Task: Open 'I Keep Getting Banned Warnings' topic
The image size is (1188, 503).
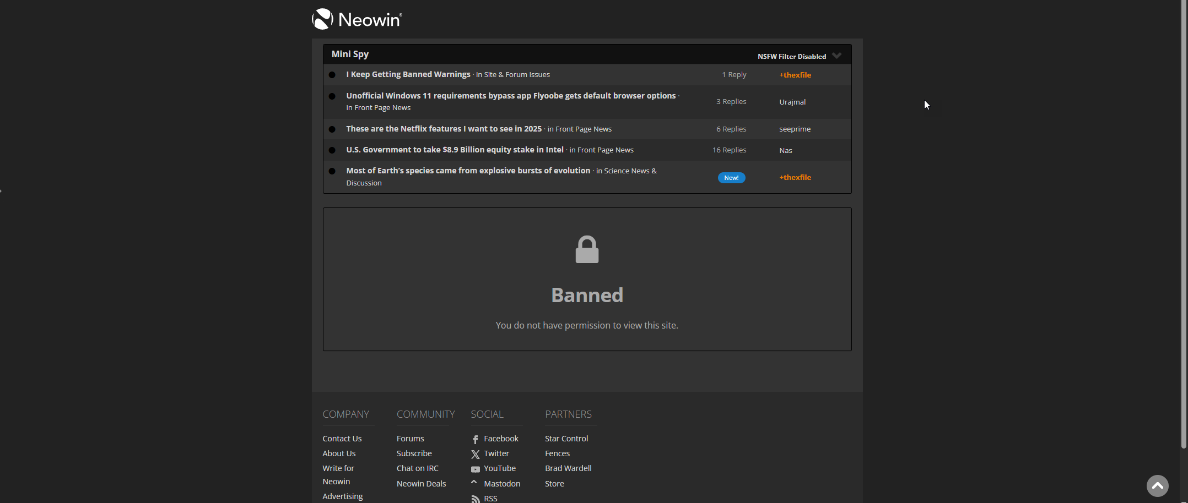Action: 408,74
